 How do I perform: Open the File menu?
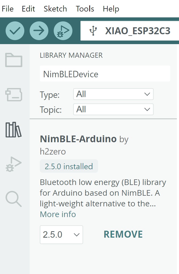tap(7, 9)
